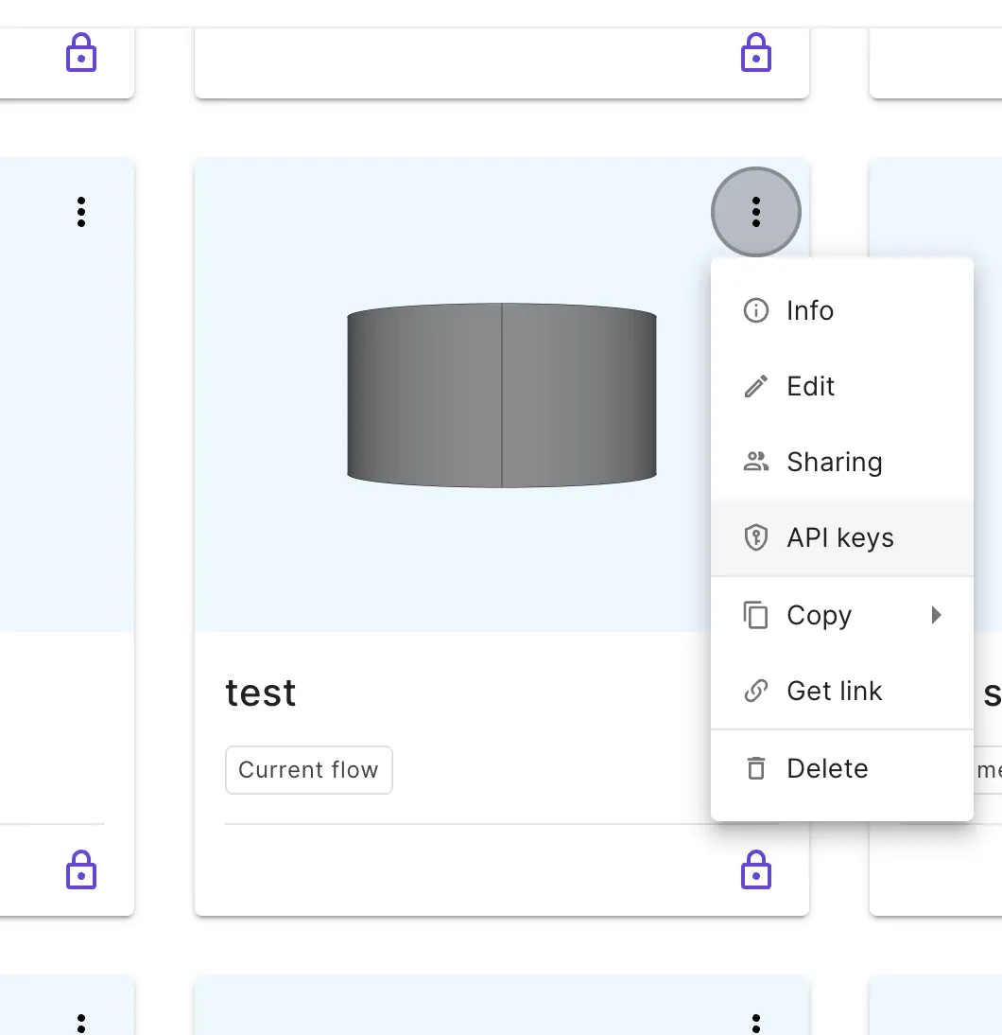Click lock icon on card above test
Screen dimensions: 1002x1035
point(755,53)
